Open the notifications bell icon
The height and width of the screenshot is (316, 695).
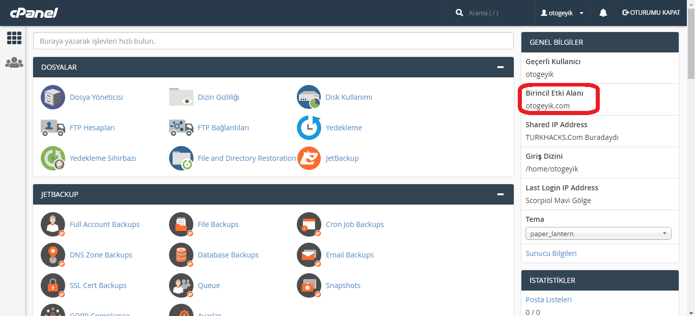point(603,13)
